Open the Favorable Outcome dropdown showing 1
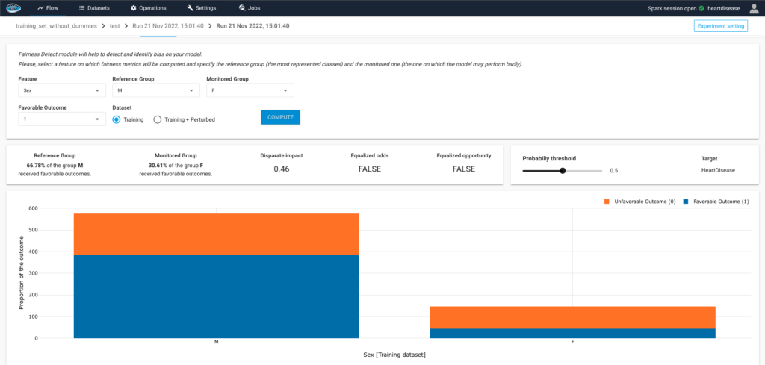765x365 pixels. [x=62, y=119]
